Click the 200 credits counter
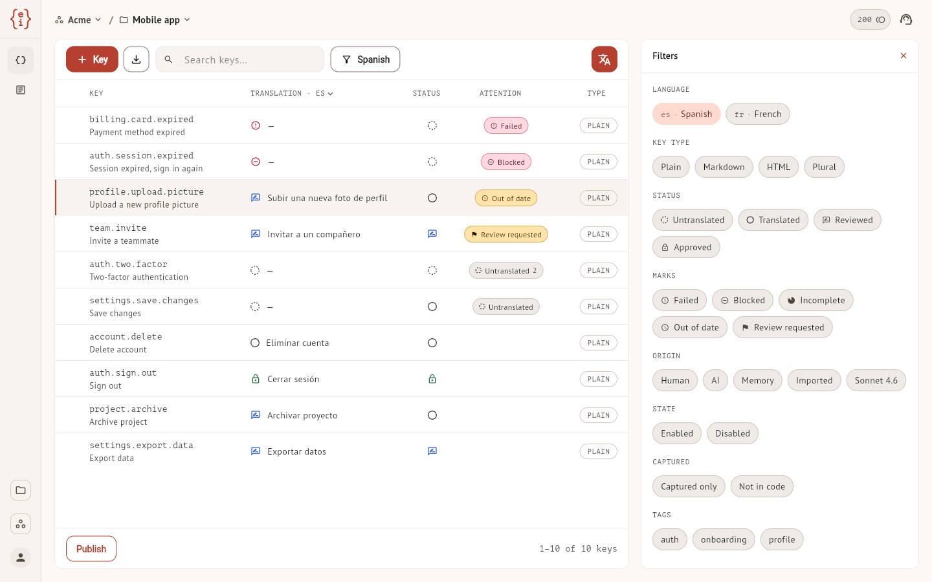This screenshot has width=932, height=582. (871, 19)
